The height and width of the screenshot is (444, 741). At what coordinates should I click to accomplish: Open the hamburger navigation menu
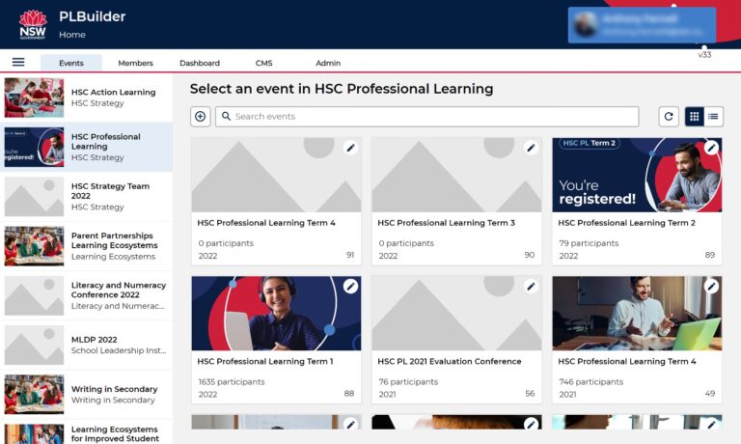pyautogui.click(x=18, y=62)
